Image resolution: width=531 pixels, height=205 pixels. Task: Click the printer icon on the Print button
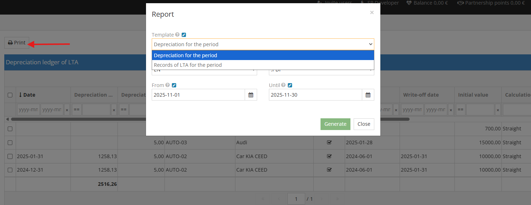click(x=10, y=42)
